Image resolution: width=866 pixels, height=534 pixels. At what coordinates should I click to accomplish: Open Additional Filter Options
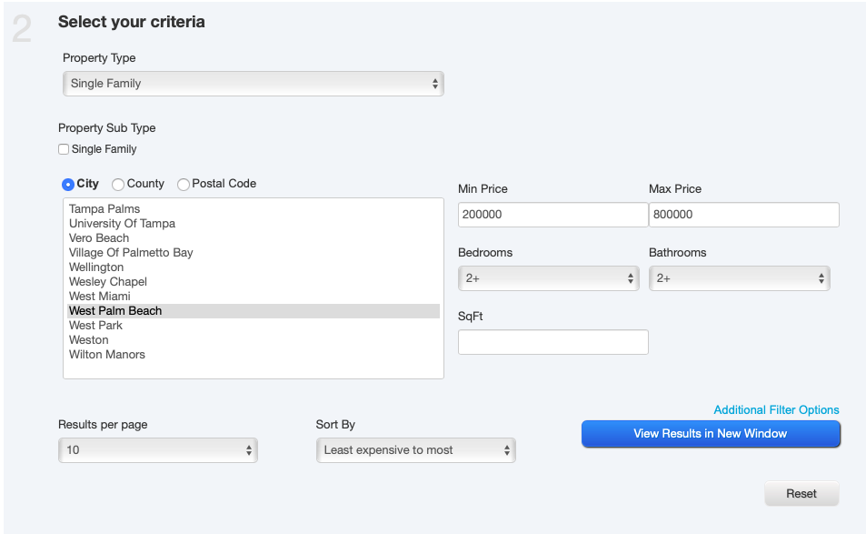tap(775, 409)
